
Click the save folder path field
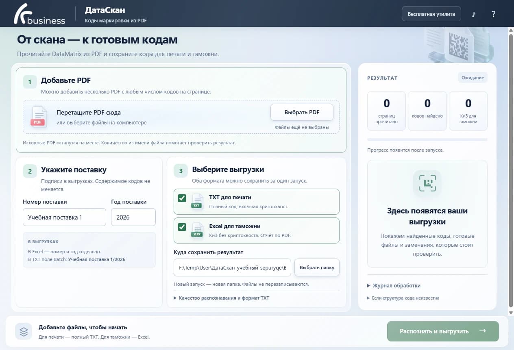pos(232,268)
